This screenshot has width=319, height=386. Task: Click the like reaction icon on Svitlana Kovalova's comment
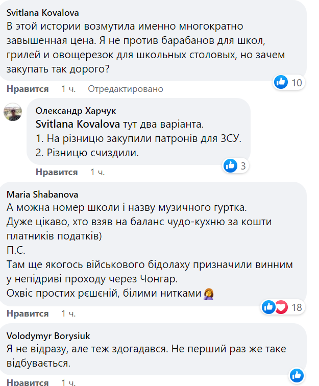(281, 81)
